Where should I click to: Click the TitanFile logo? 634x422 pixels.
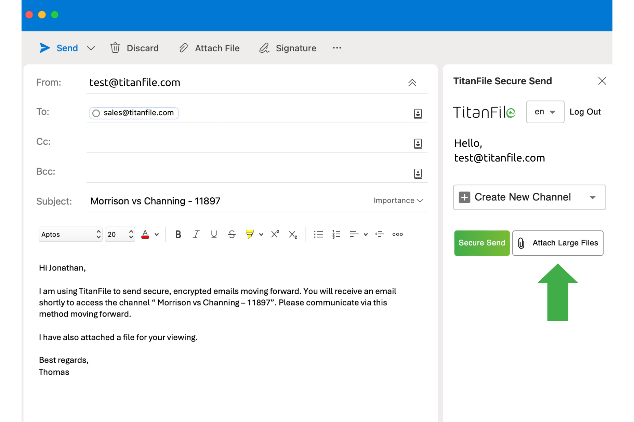(484, 112)
